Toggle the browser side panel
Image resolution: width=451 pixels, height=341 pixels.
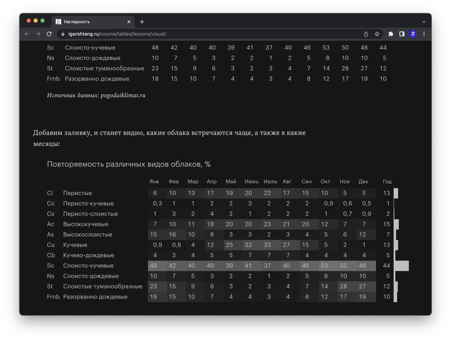click(402, 34)
